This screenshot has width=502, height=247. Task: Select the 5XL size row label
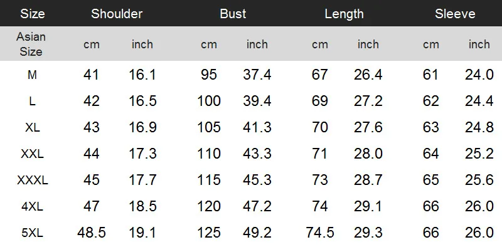(33, 233)
